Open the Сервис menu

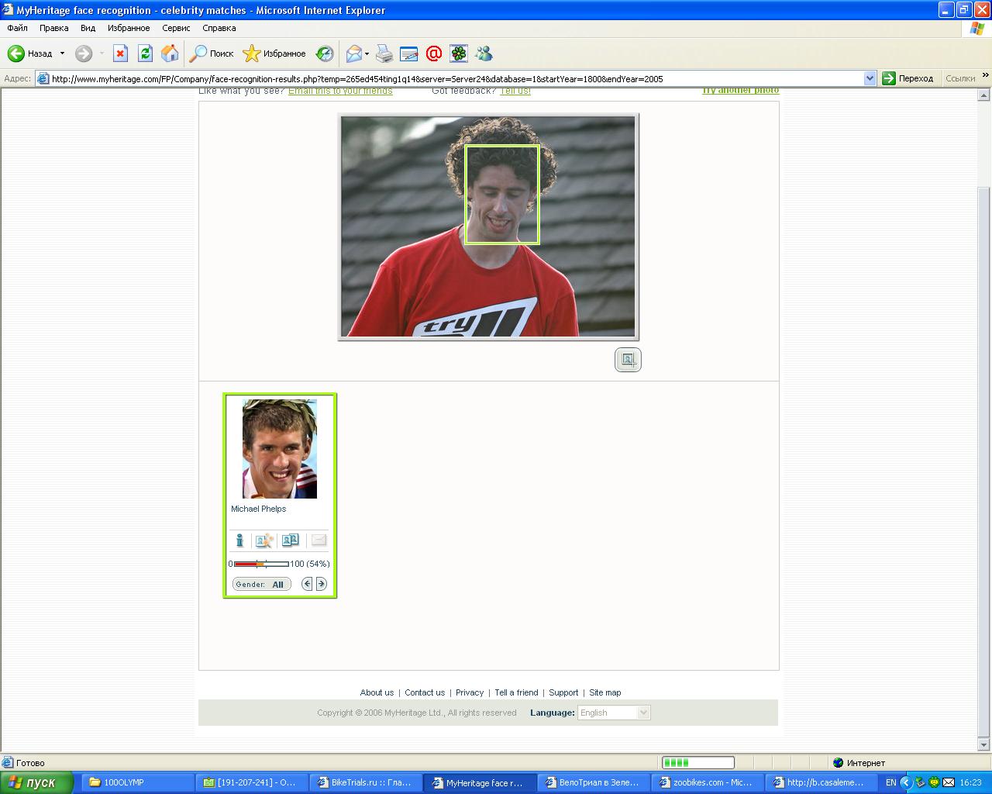[x=176, y=28]
